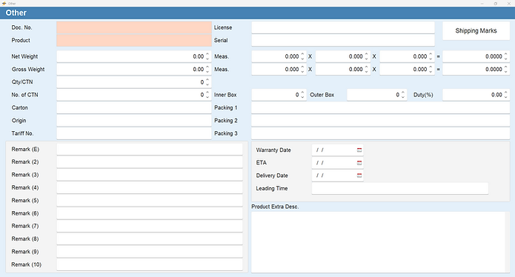The height and width of the screenshot is (277, 515).
Task: Adjust first Meas. row total result spinner
Action: 506,56
